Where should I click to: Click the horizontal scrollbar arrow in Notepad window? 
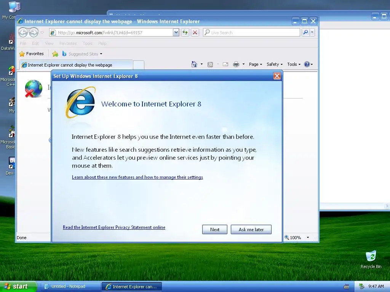pyautogui.click(x=387, y=206)
